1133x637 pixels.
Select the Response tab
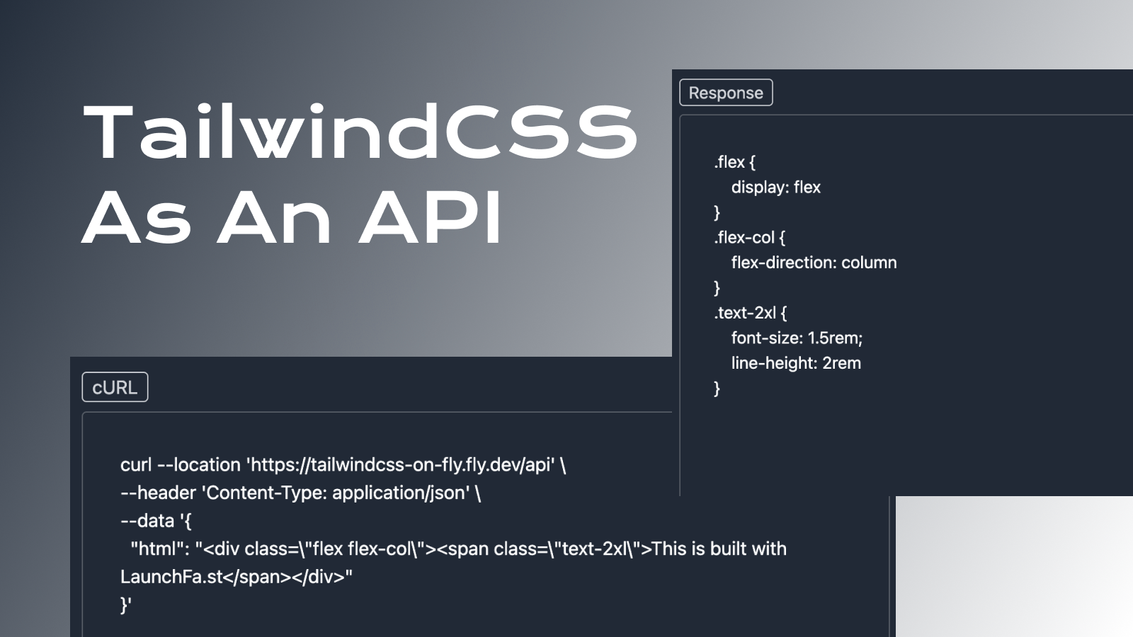pos(726,93)
